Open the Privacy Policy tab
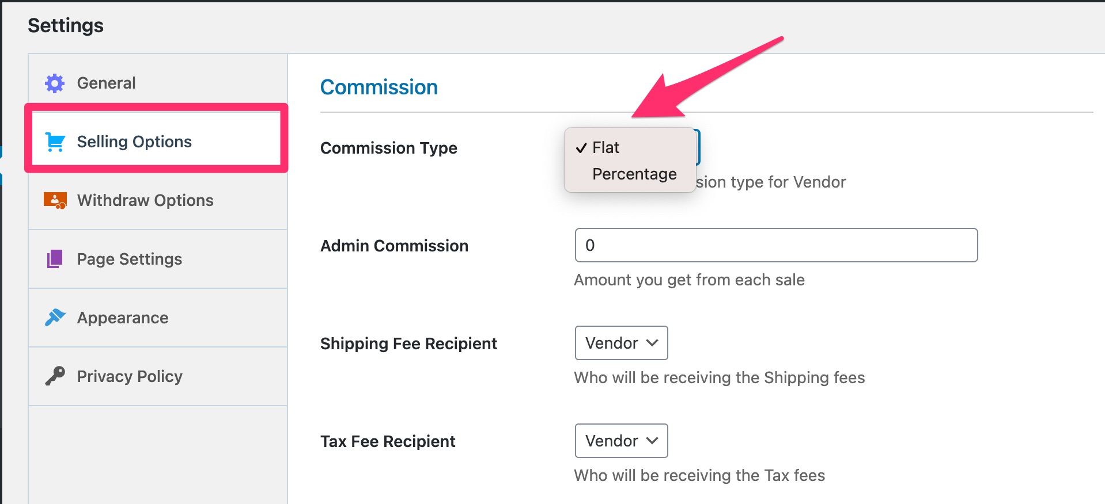 [130, 377]
